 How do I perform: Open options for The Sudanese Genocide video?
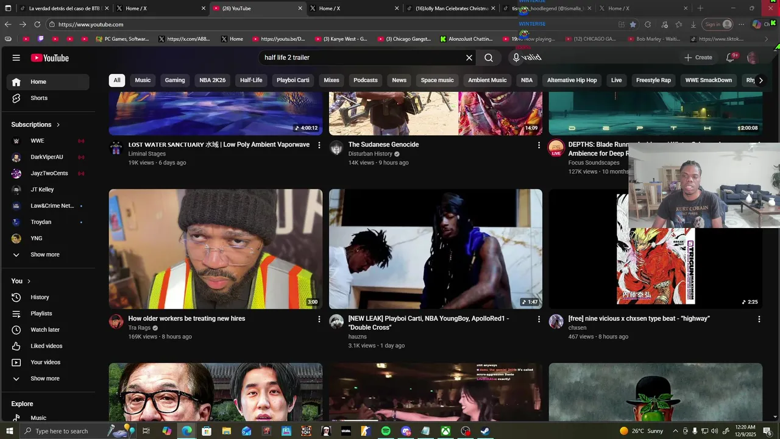coord(539,145)
